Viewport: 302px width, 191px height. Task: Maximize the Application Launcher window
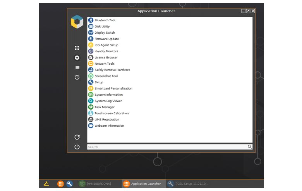point(248,11)
